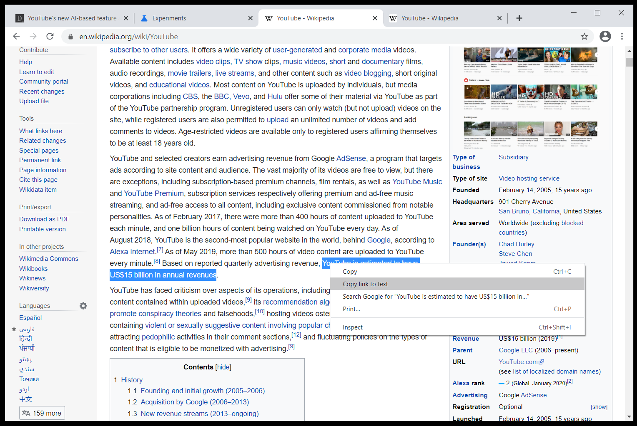Open the YouTube.com external URL link
Viewport: 637px width, 426px height.
point(521,362)
